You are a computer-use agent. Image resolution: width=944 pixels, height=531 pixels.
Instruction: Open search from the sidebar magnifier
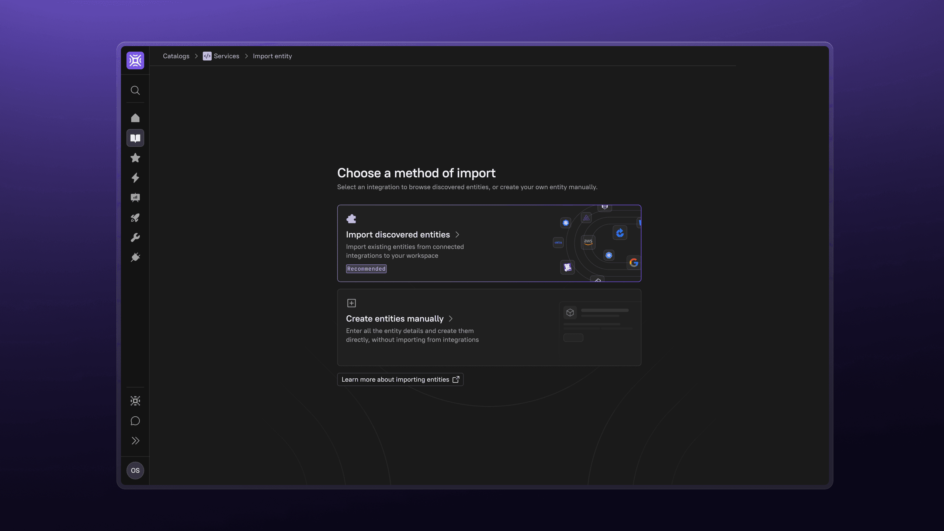(135, 90)
